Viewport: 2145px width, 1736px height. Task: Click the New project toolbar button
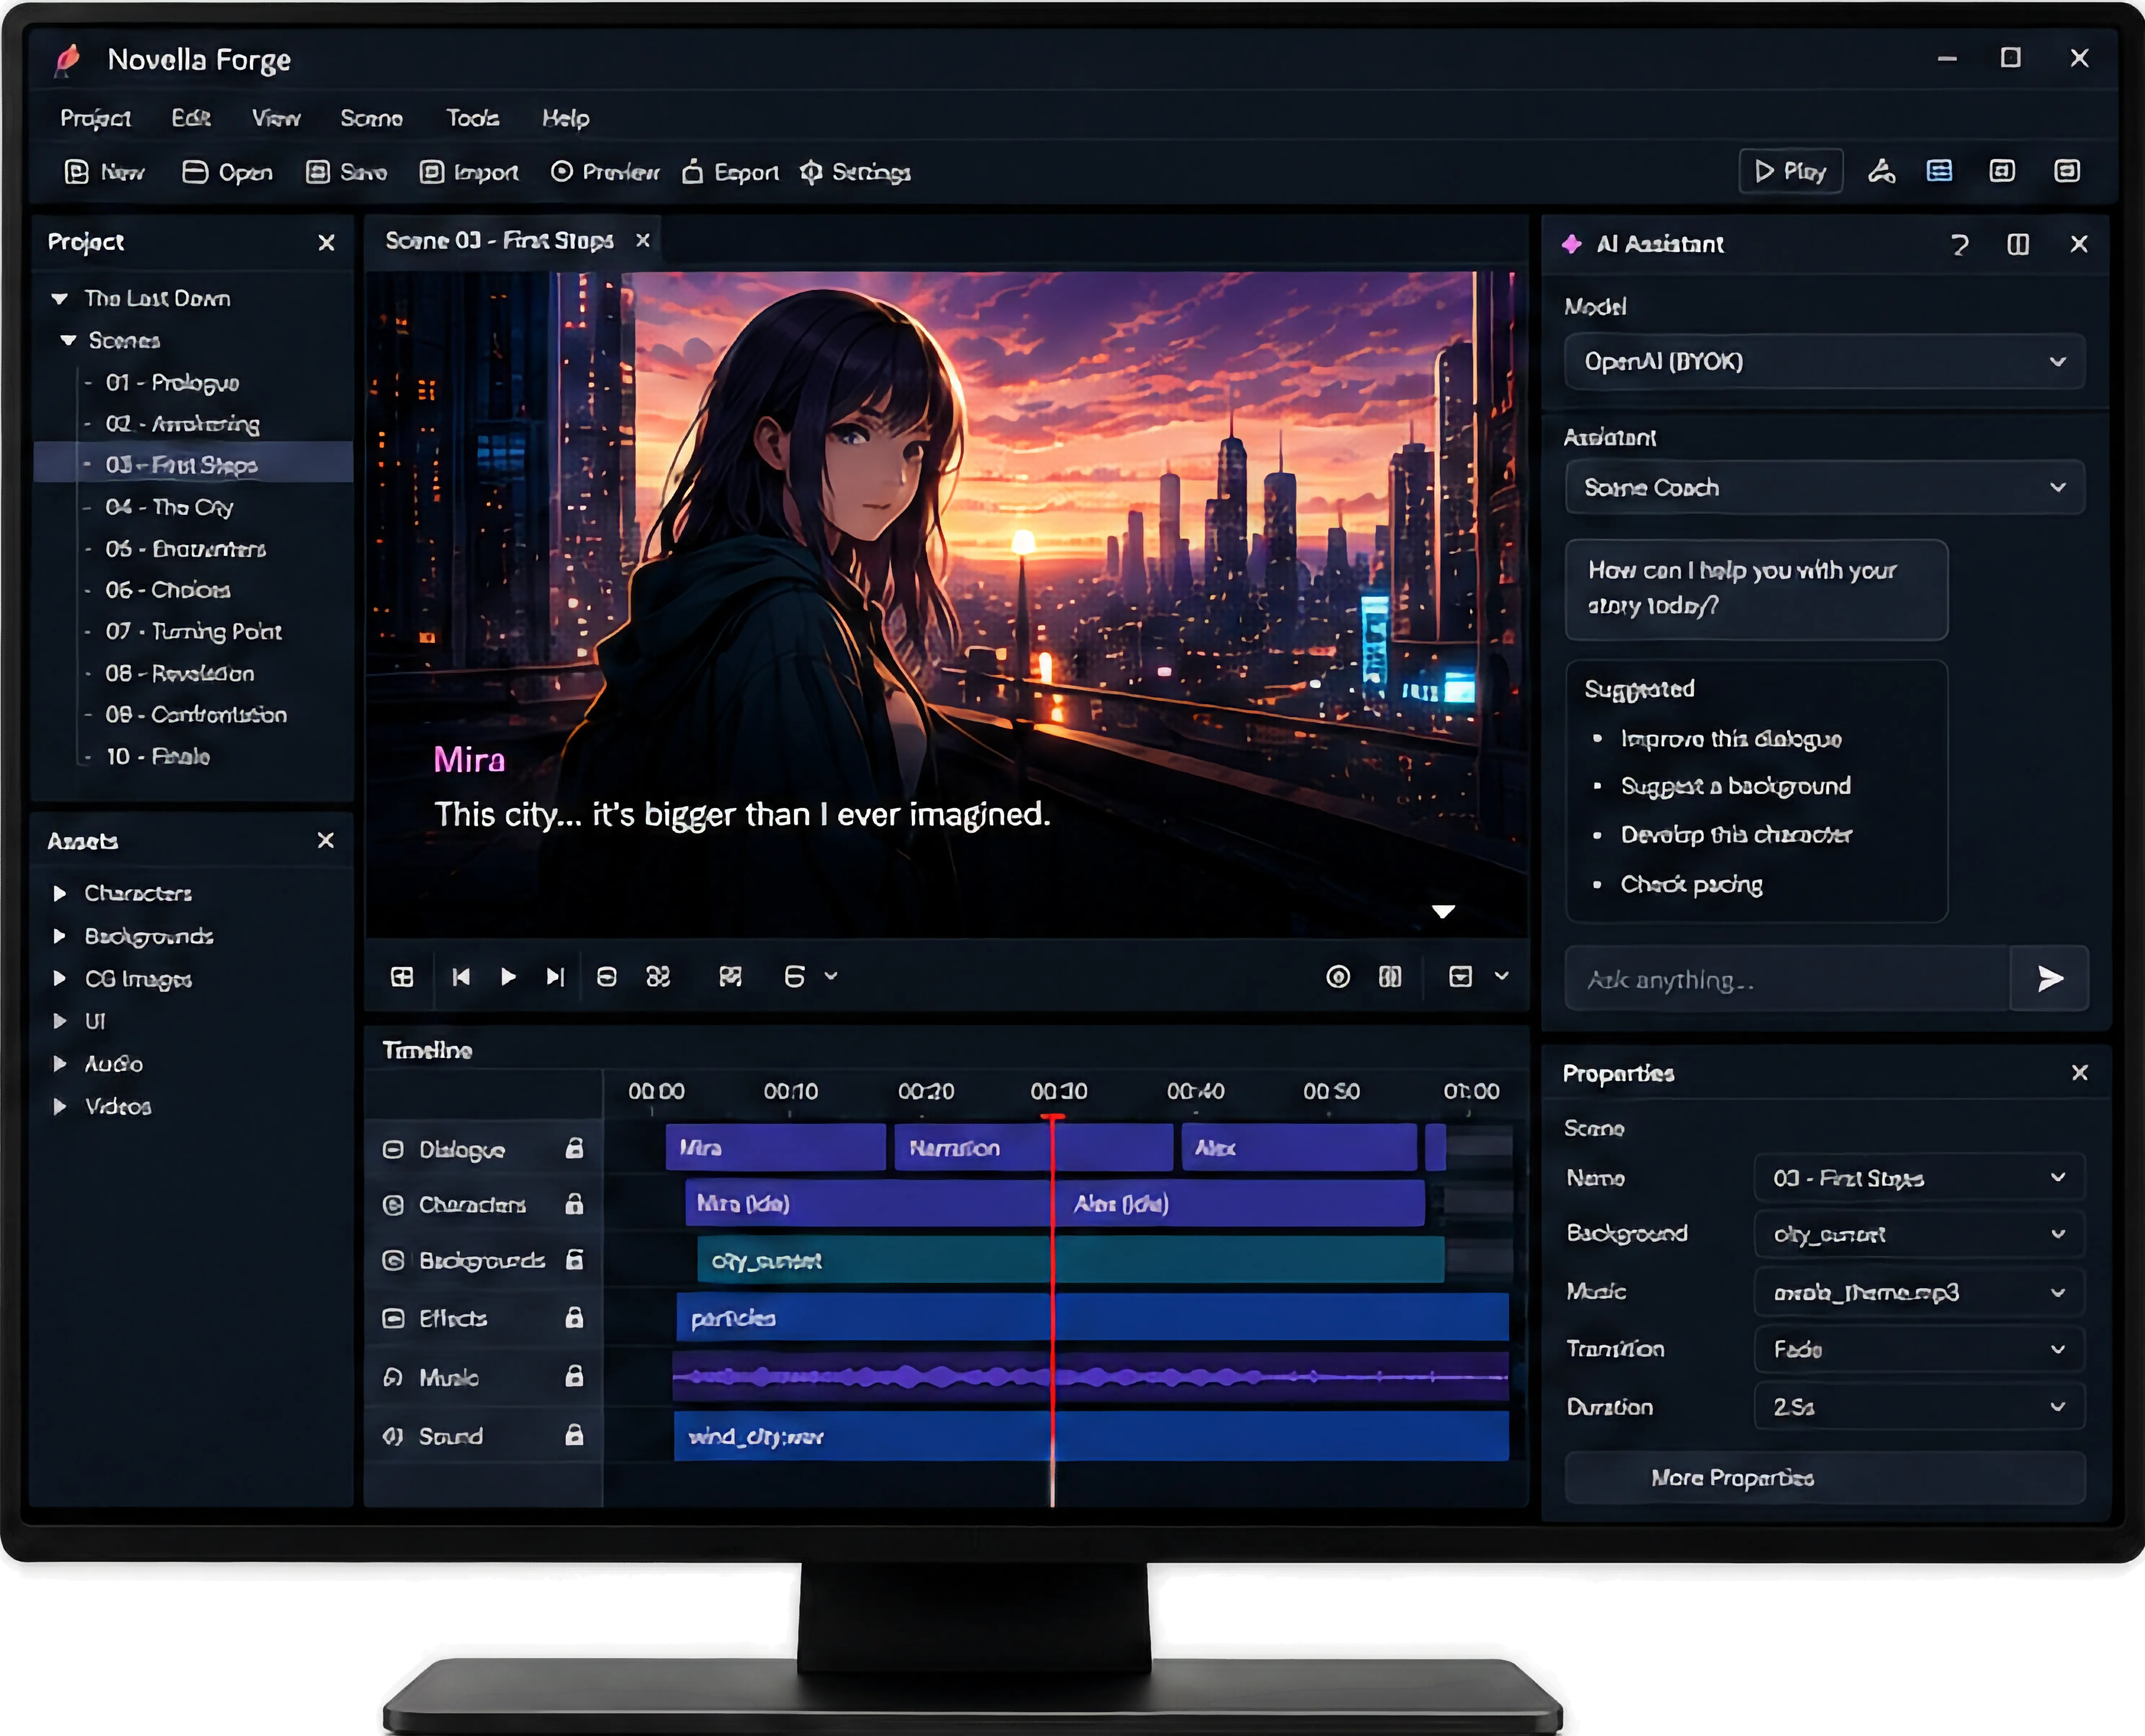pyautogui.click(x=105, y=172)
